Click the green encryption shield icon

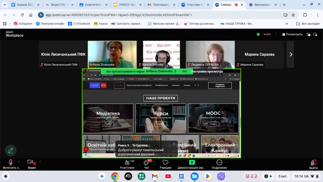[x=258, y=34]
